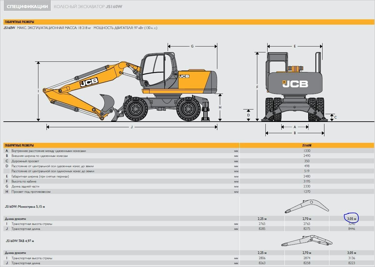Click the value 8263
Image resolution: width=375 pixels, height=267 pixels.
coord(262,263)
